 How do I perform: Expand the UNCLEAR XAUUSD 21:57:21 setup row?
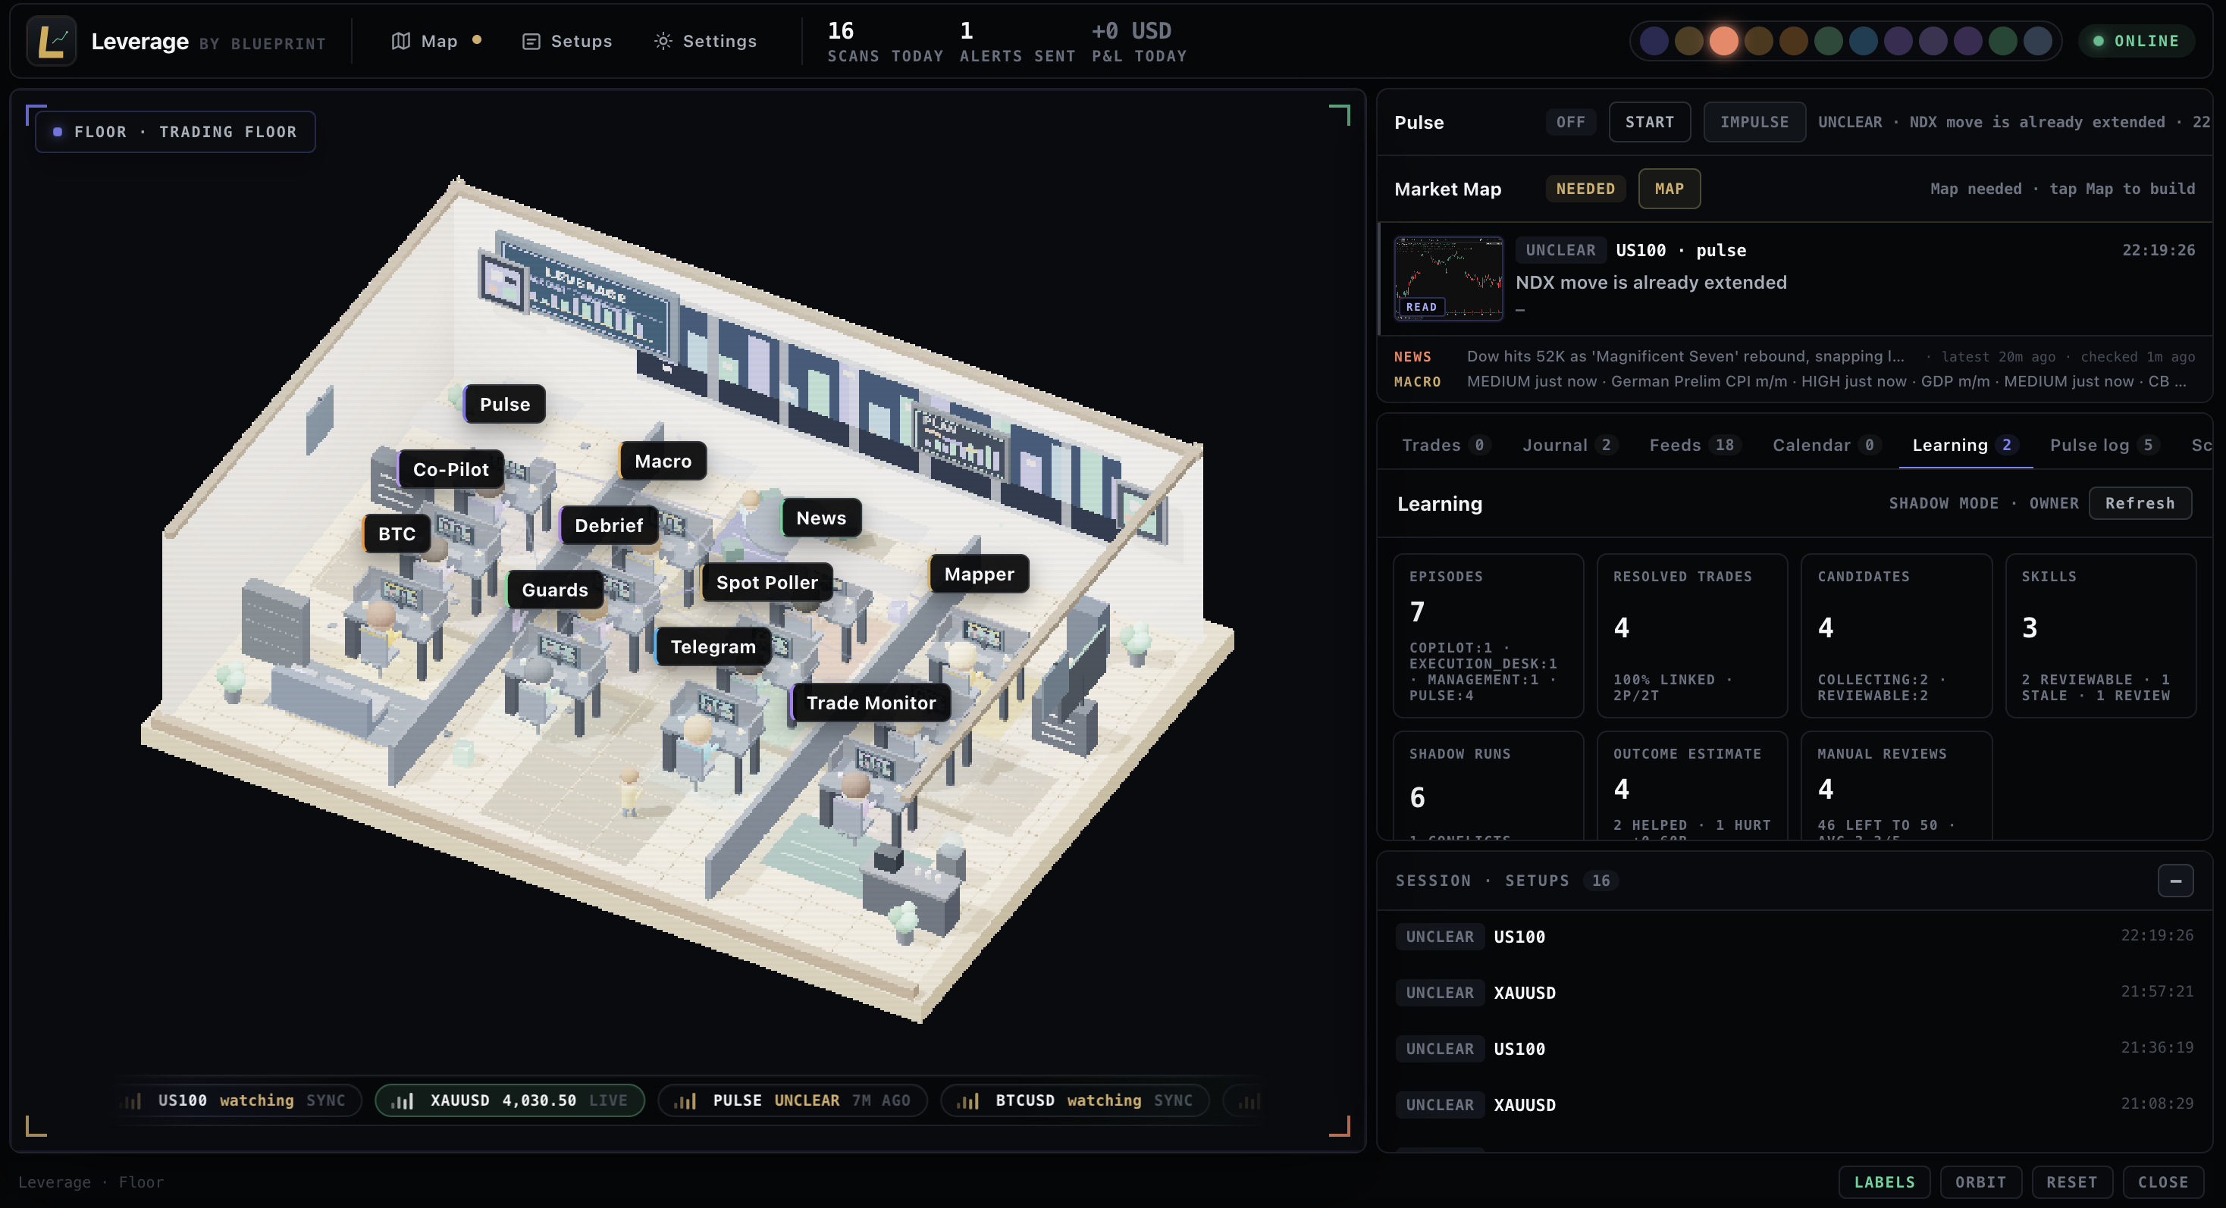click(1794, 993)
